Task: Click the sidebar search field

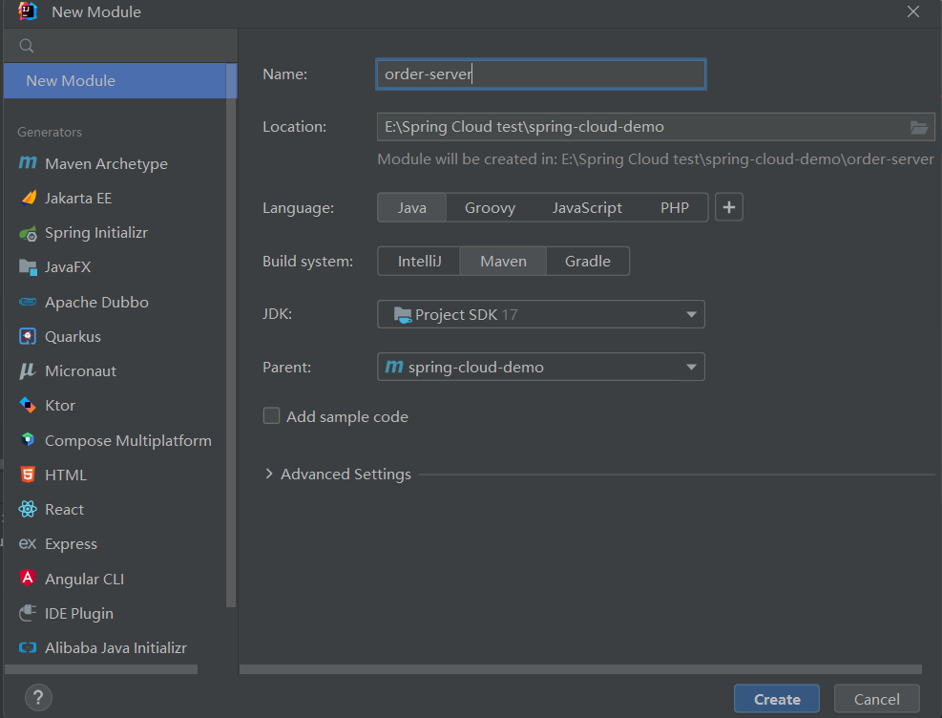Action: coord(120,46)
